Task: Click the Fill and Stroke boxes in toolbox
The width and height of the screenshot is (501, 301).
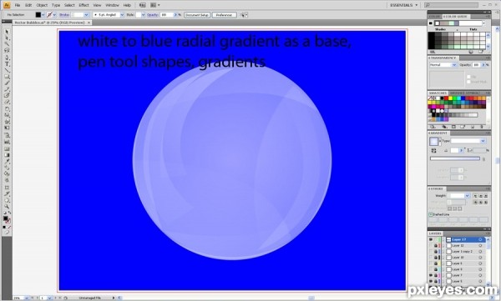Action: 7,219
